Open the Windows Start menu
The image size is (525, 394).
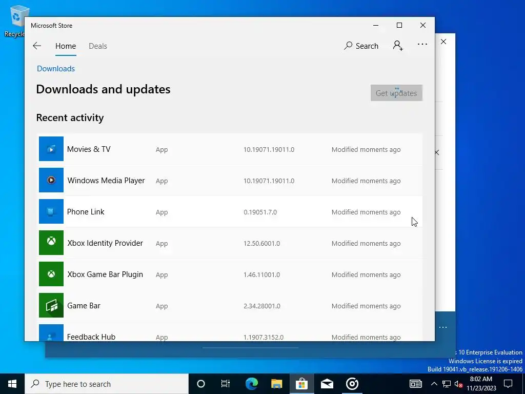(x=12, y=384)
